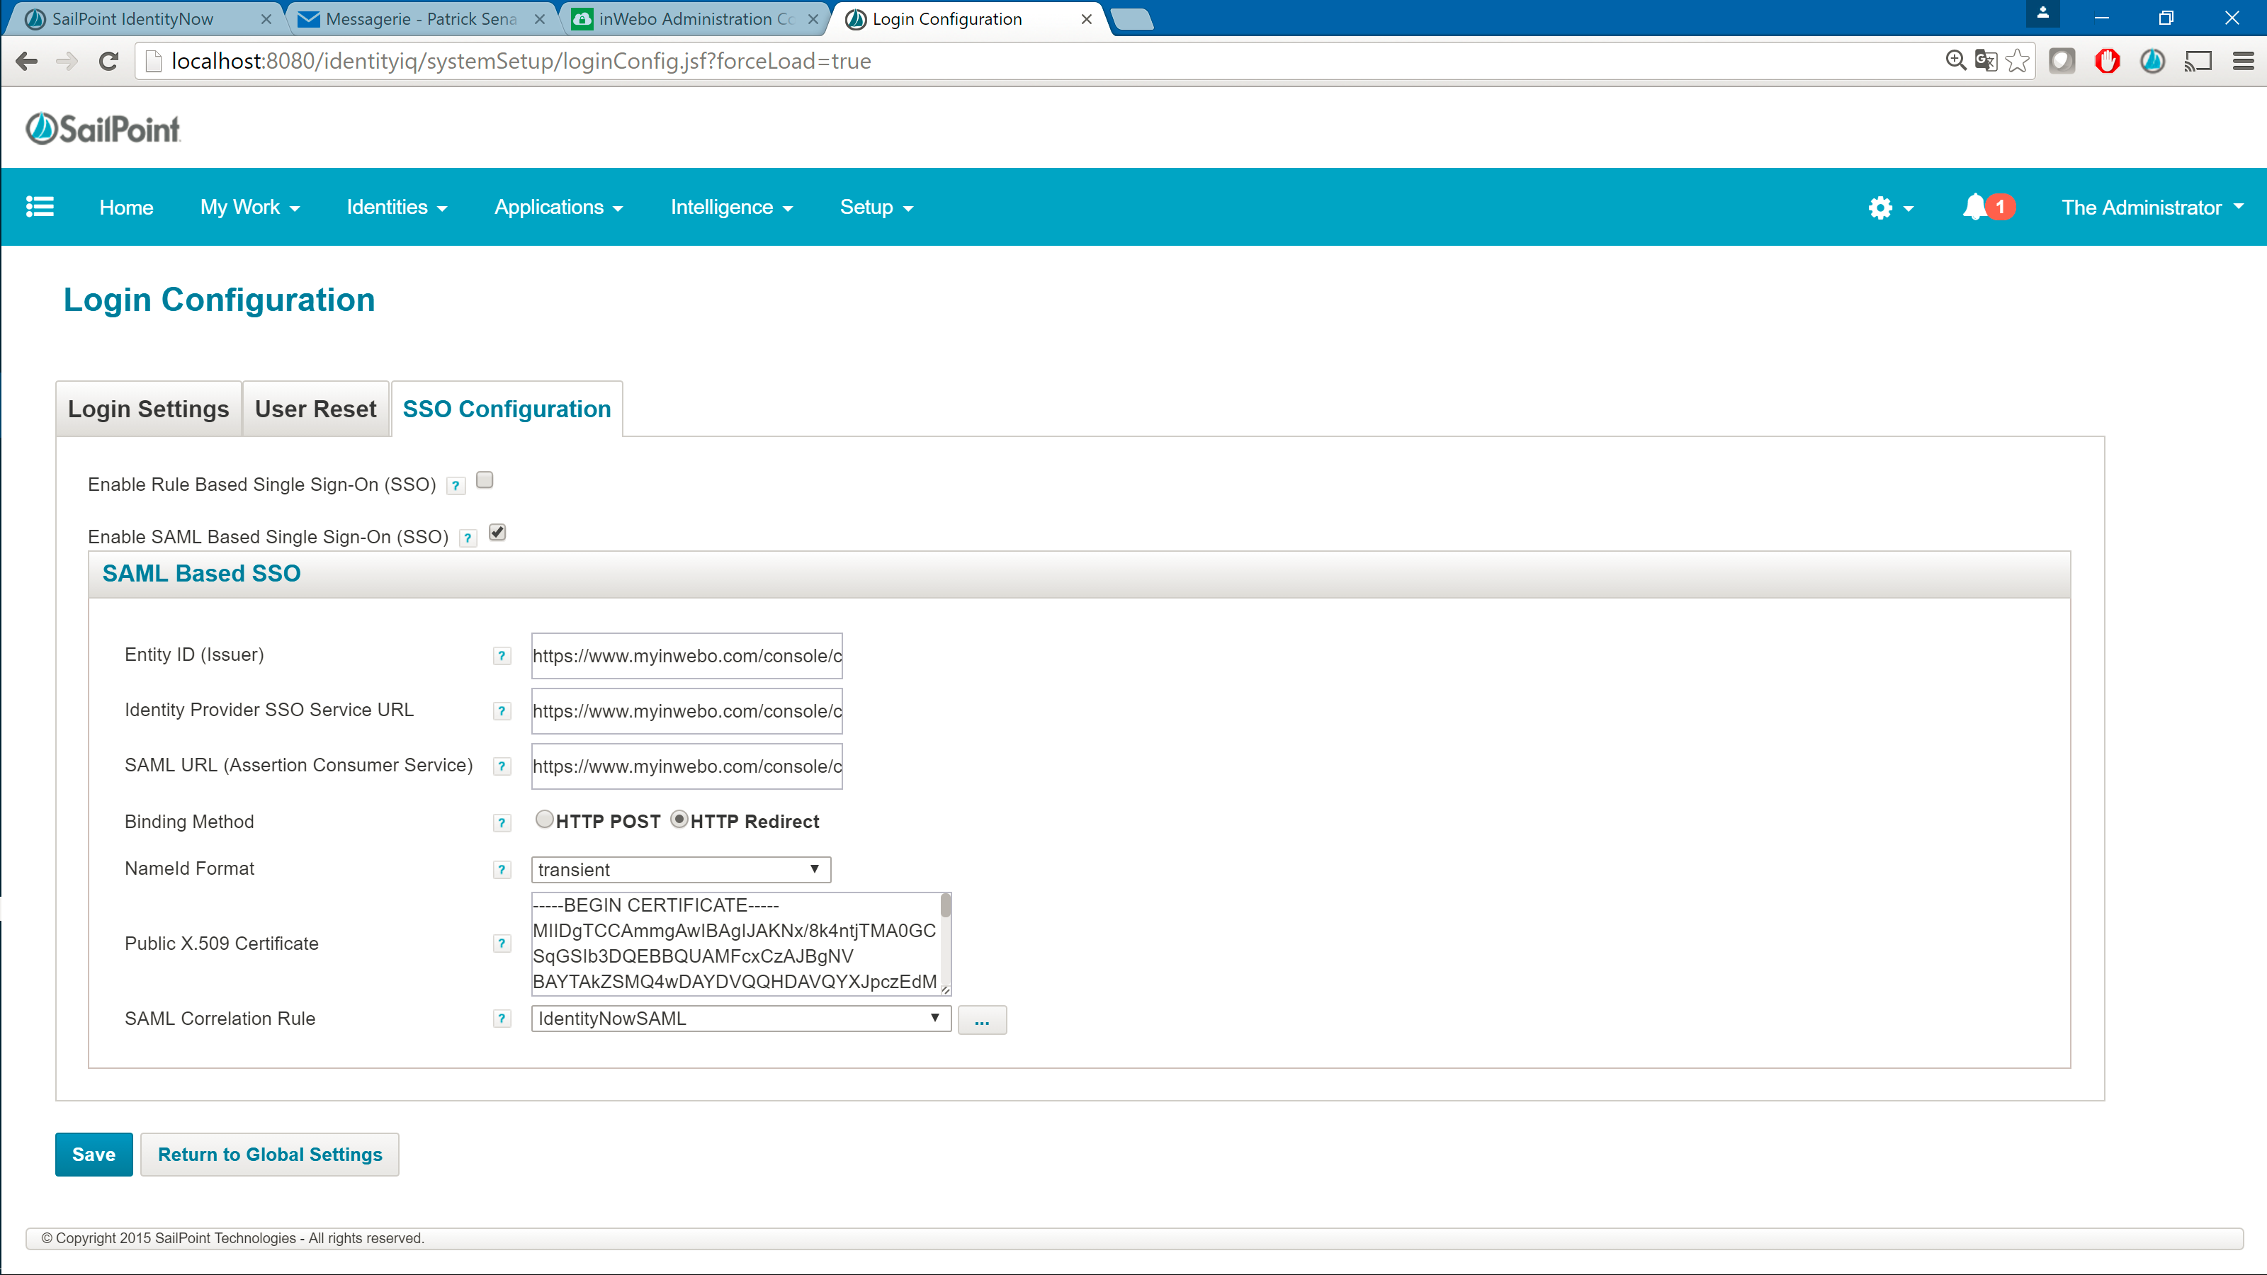Click help icon beside Binding Method
2267x1275 pixels.
(502, 822)
